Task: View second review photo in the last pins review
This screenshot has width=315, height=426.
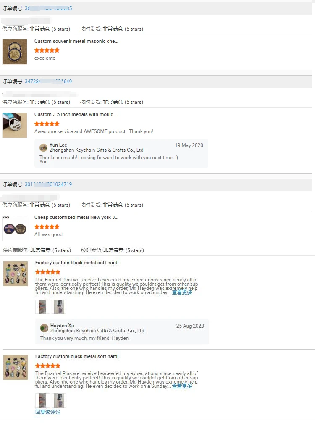Action: click(59, 400)
